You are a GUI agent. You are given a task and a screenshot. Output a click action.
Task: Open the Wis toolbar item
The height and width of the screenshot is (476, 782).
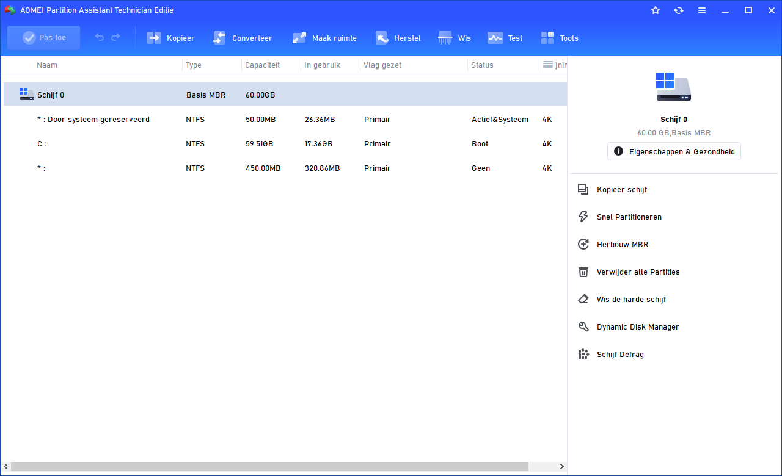[x=455, y=38]
